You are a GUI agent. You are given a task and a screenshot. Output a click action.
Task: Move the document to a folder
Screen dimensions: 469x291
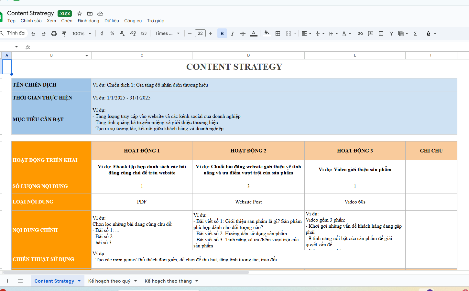(90, 14)
